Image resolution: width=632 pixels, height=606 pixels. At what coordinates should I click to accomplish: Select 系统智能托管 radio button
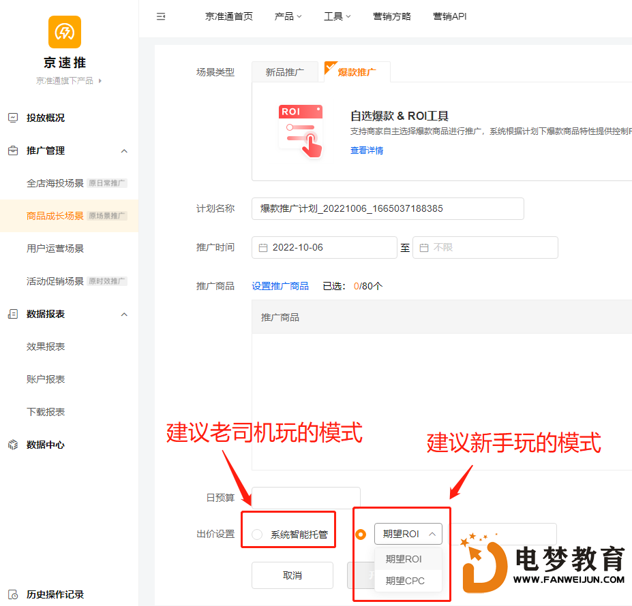pos(257,535)
